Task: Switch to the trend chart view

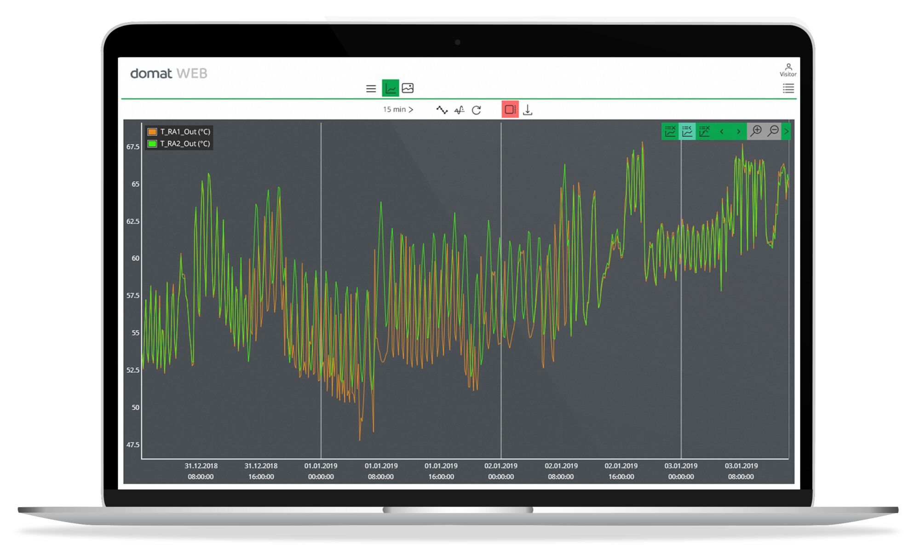Action: coord(390,88)
